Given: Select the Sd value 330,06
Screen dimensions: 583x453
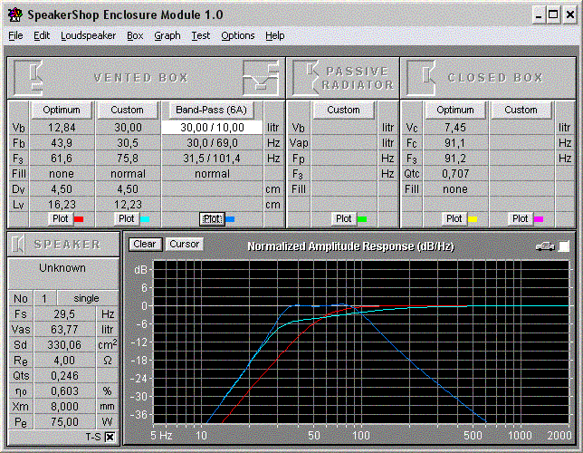Looking at the screenshot, I should click(64, 345).
